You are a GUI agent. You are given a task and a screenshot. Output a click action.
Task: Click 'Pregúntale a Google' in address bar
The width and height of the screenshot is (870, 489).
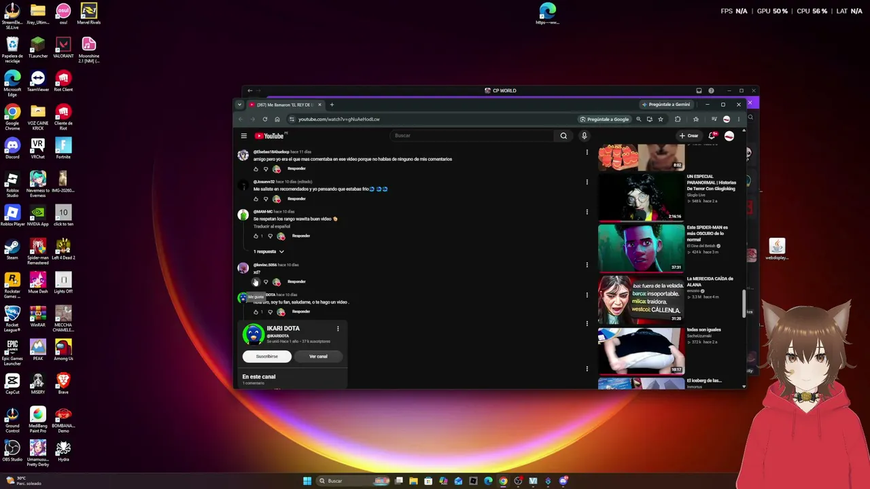point(604,120)
